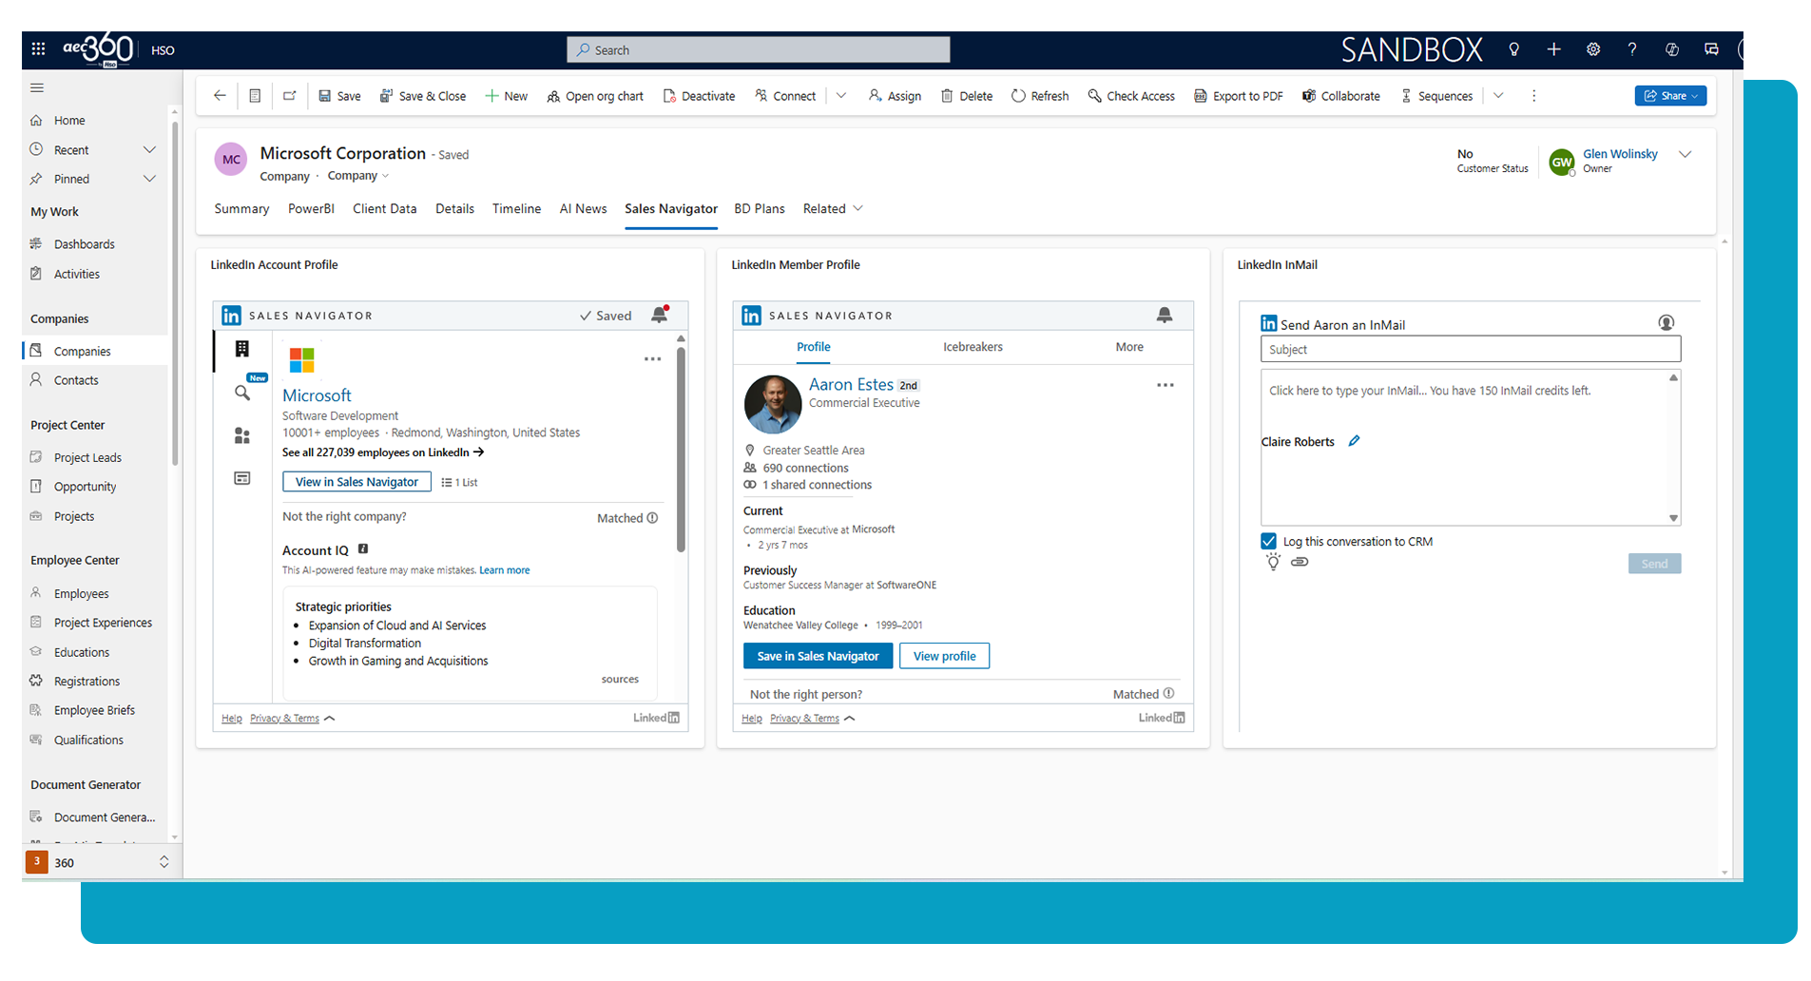Toggle Log this conversation to CRM checkbox

click(1268, 541)
